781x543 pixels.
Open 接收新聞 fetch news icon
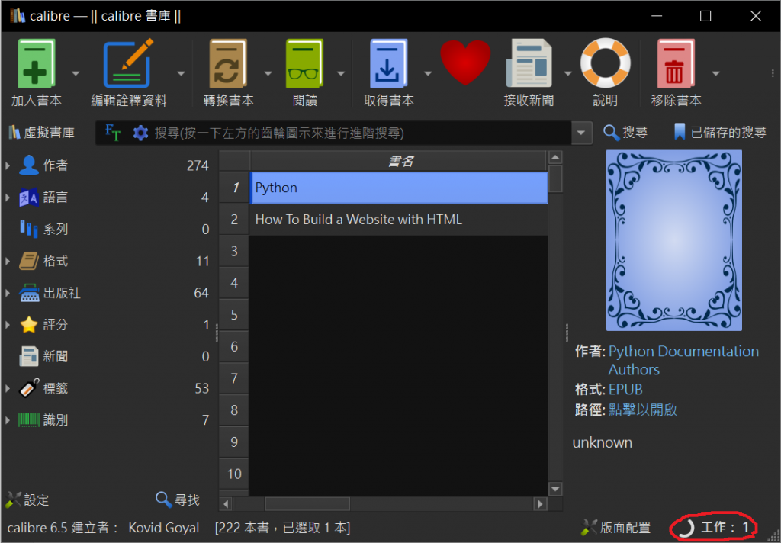click(x=529, y=64)
